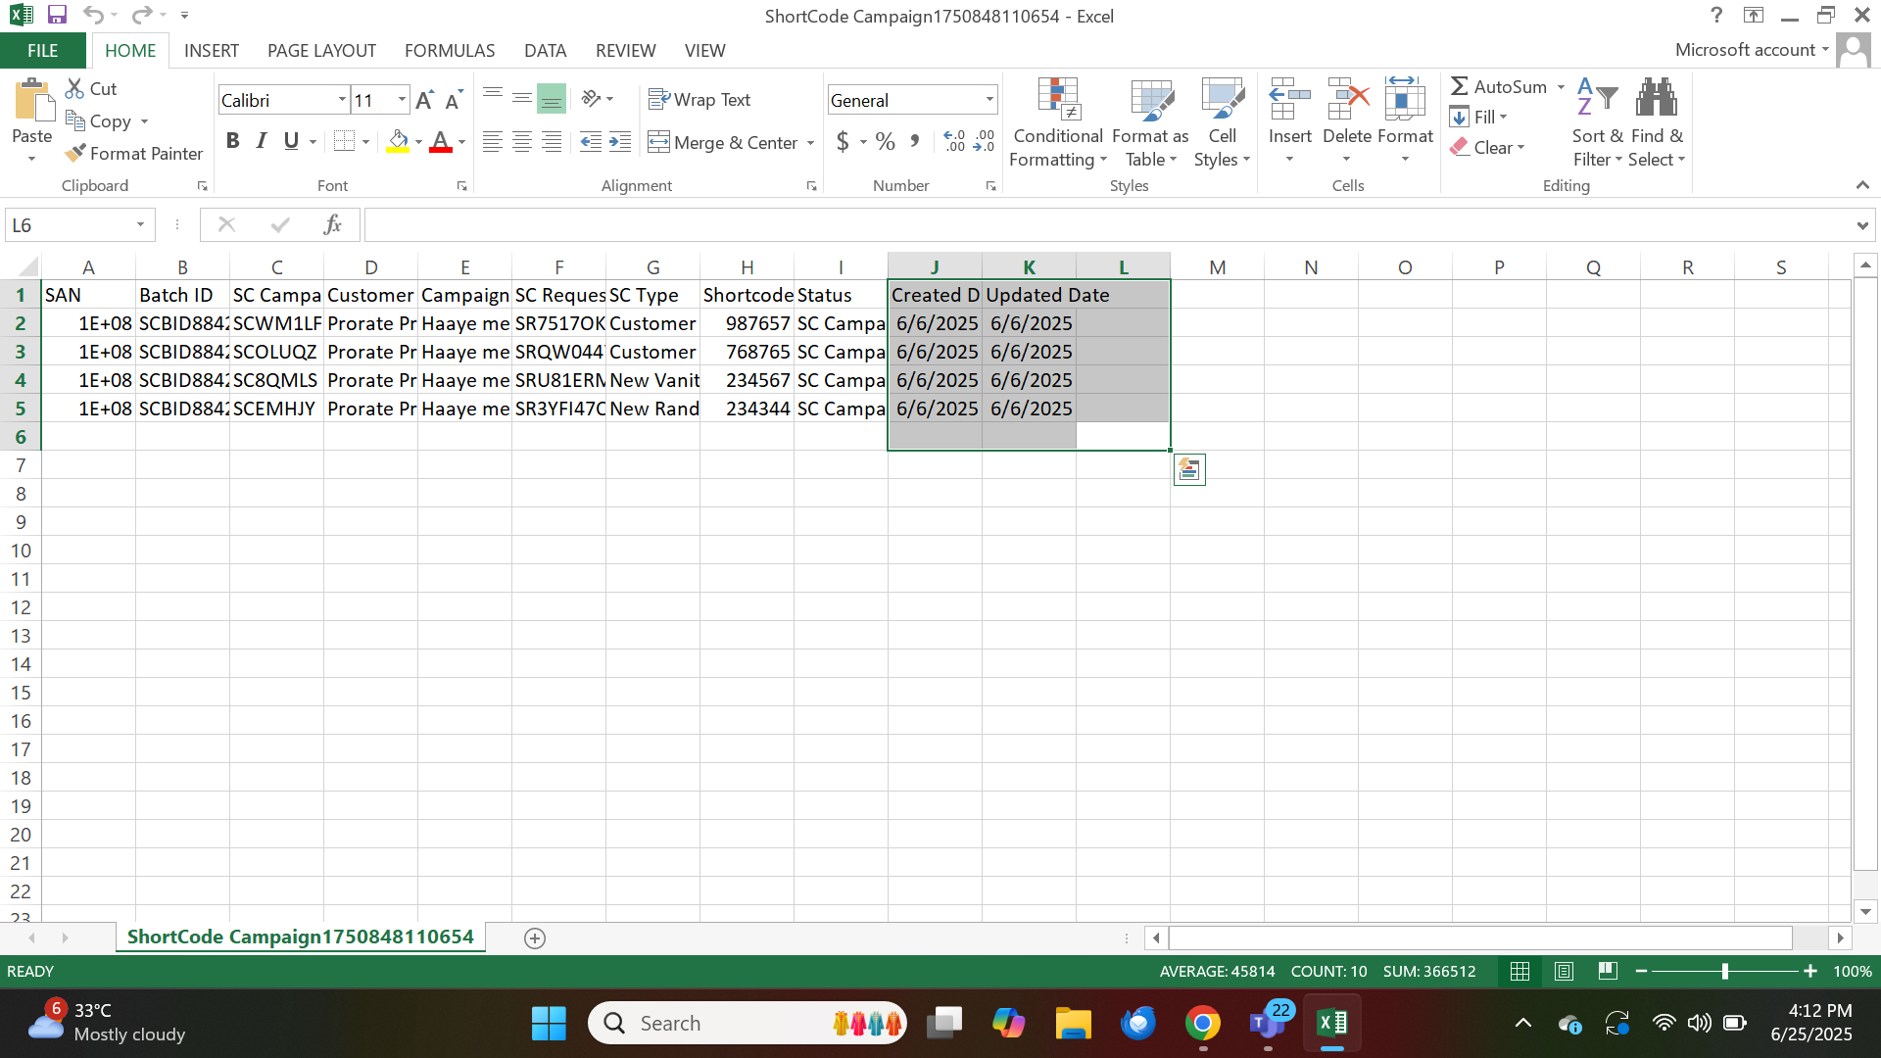Click the Paste Options smart tag
Image resolution: width=1881 pixels, height=1058 pixels.
click(1189, 470)
